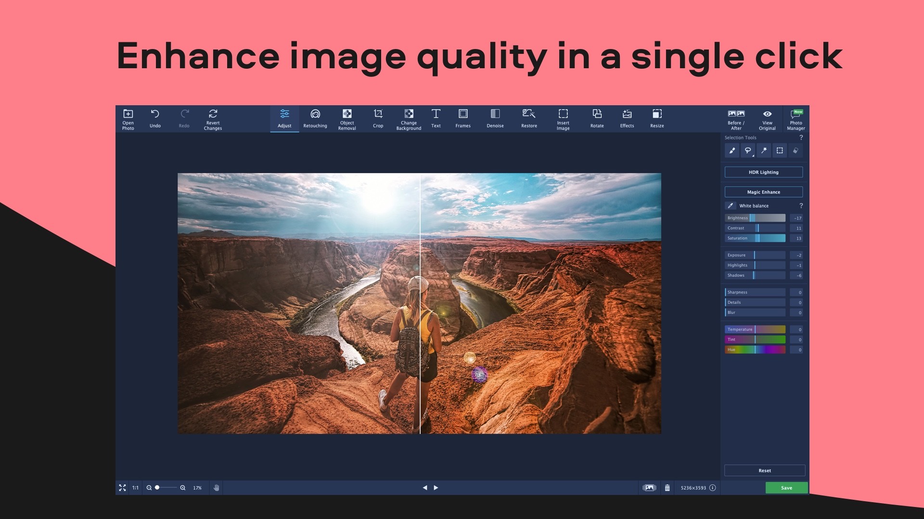Select the selection Brush tool
Viewport: 924px width, 519px height.
732,150
